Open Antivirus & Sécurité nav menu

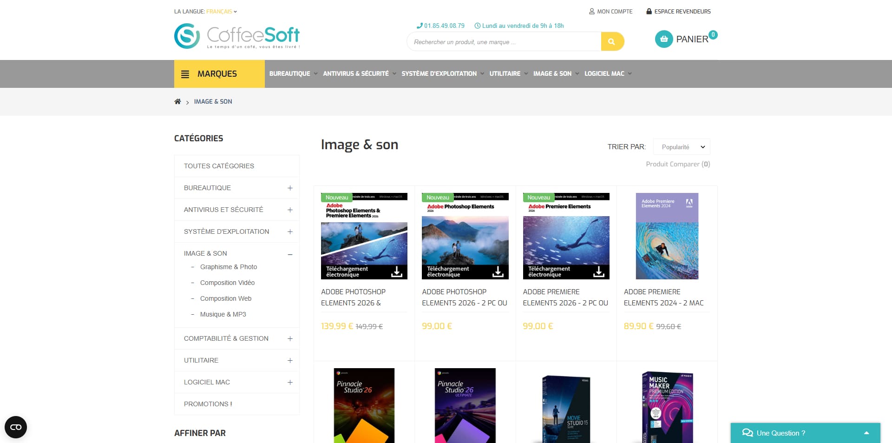tap(360, 73)
